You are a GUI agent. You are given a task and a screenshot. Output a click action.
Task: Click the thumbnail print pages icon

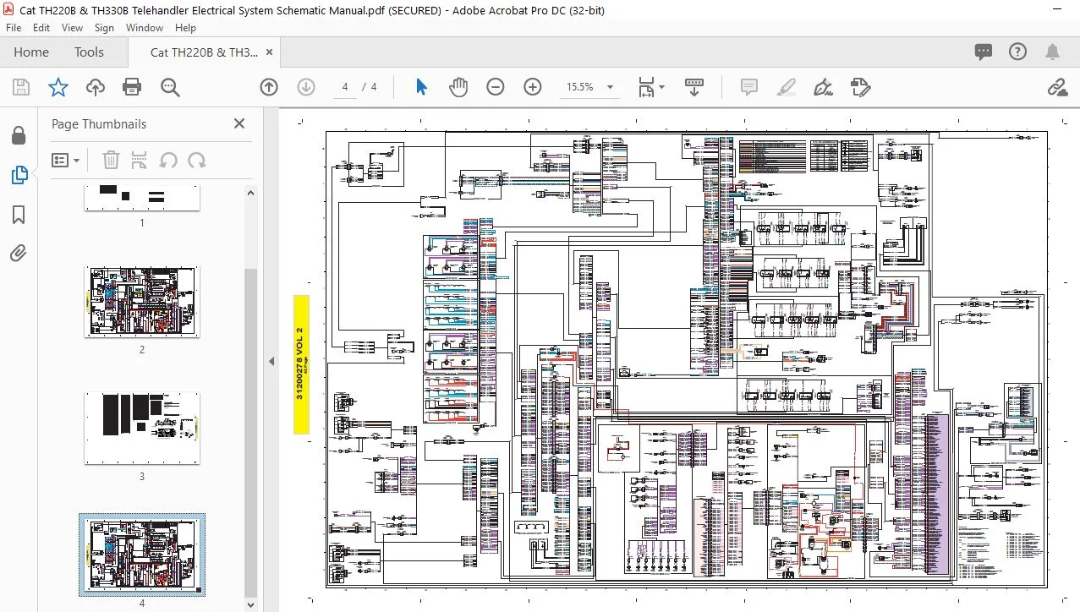140,160
